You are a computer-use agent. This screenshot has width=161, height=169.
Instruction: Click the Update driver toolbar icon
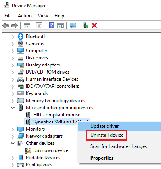pos(86,25)
